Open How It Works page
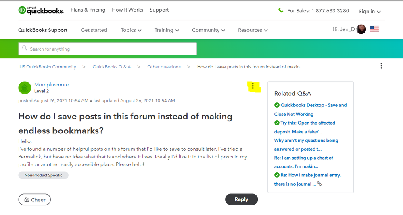The height and width of the screenshot is (215, 403). (127, 10)
